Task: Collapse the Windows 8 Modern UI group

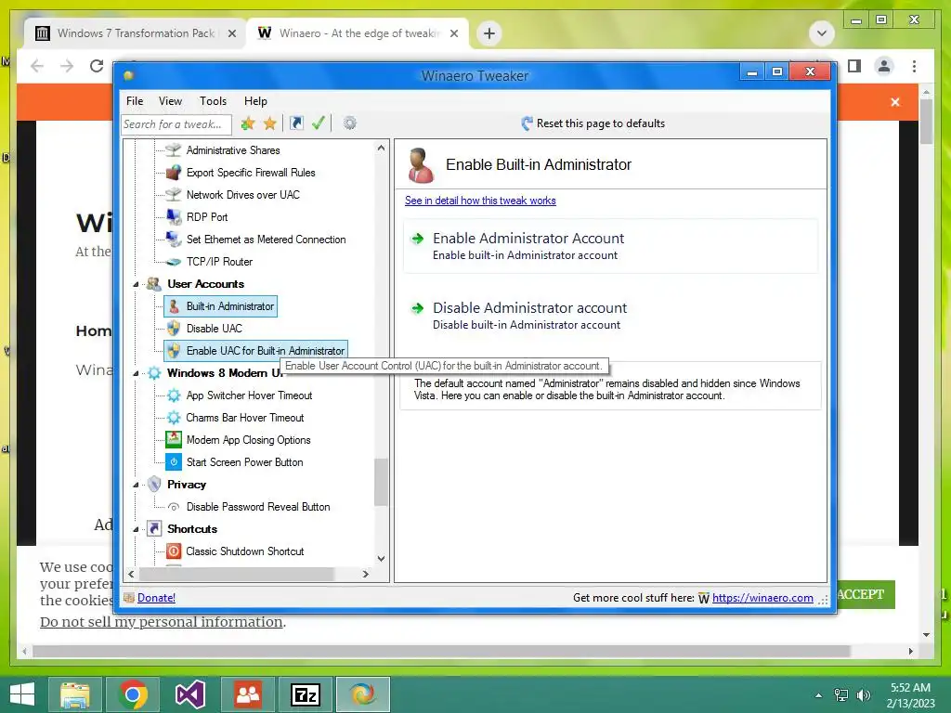Action: (137, 373)
